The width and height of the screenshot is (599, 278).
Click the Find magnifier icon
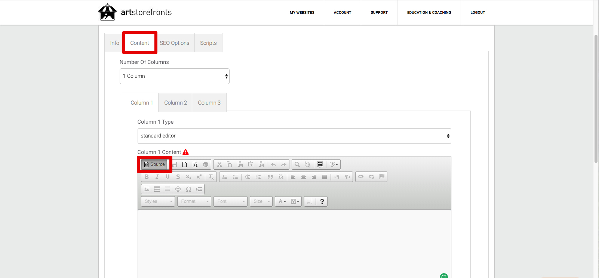coord(297,164)
